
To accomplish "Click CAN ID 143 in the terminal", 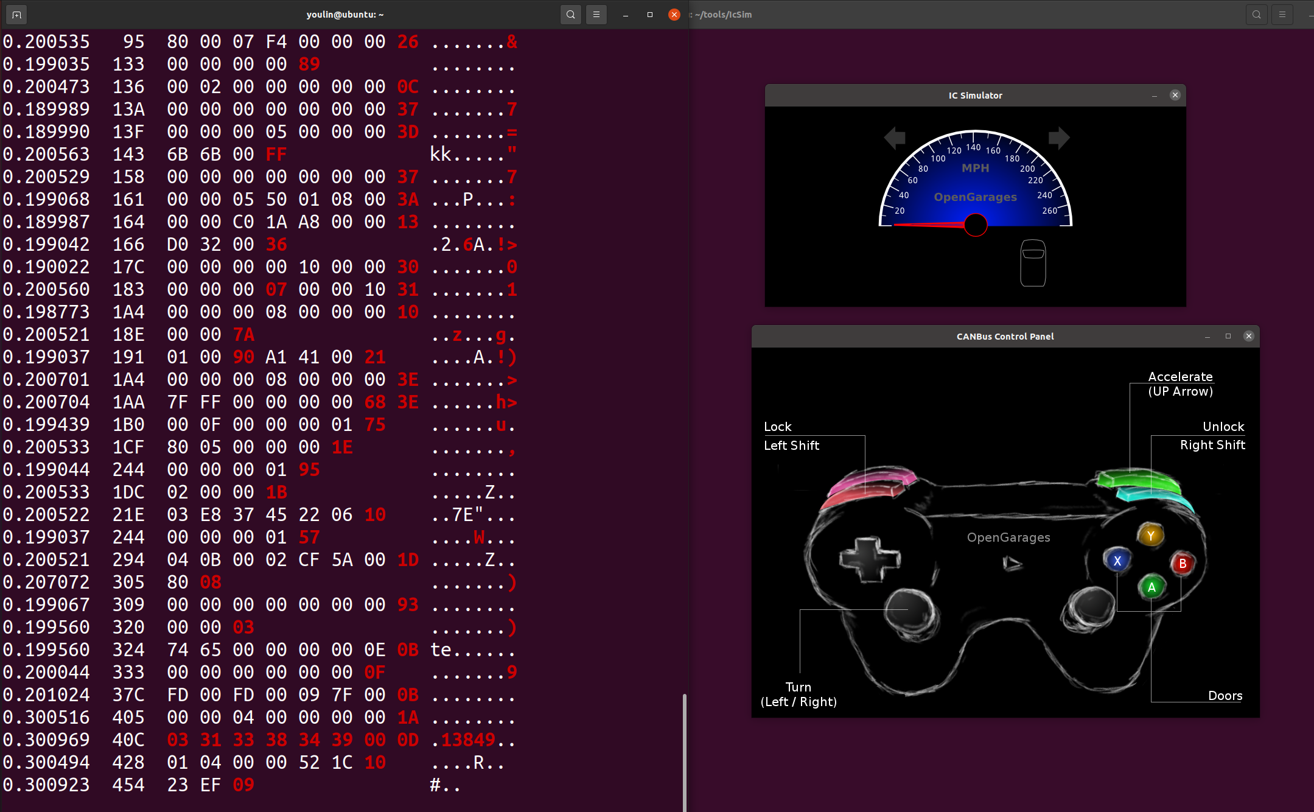I will click(x=128, y=154).
